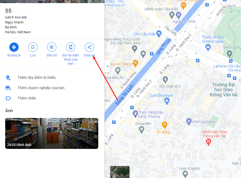The image size is (241, 178).
Task: Switch map layers using satellite thumbnail
Action: [x=120, y=172]
